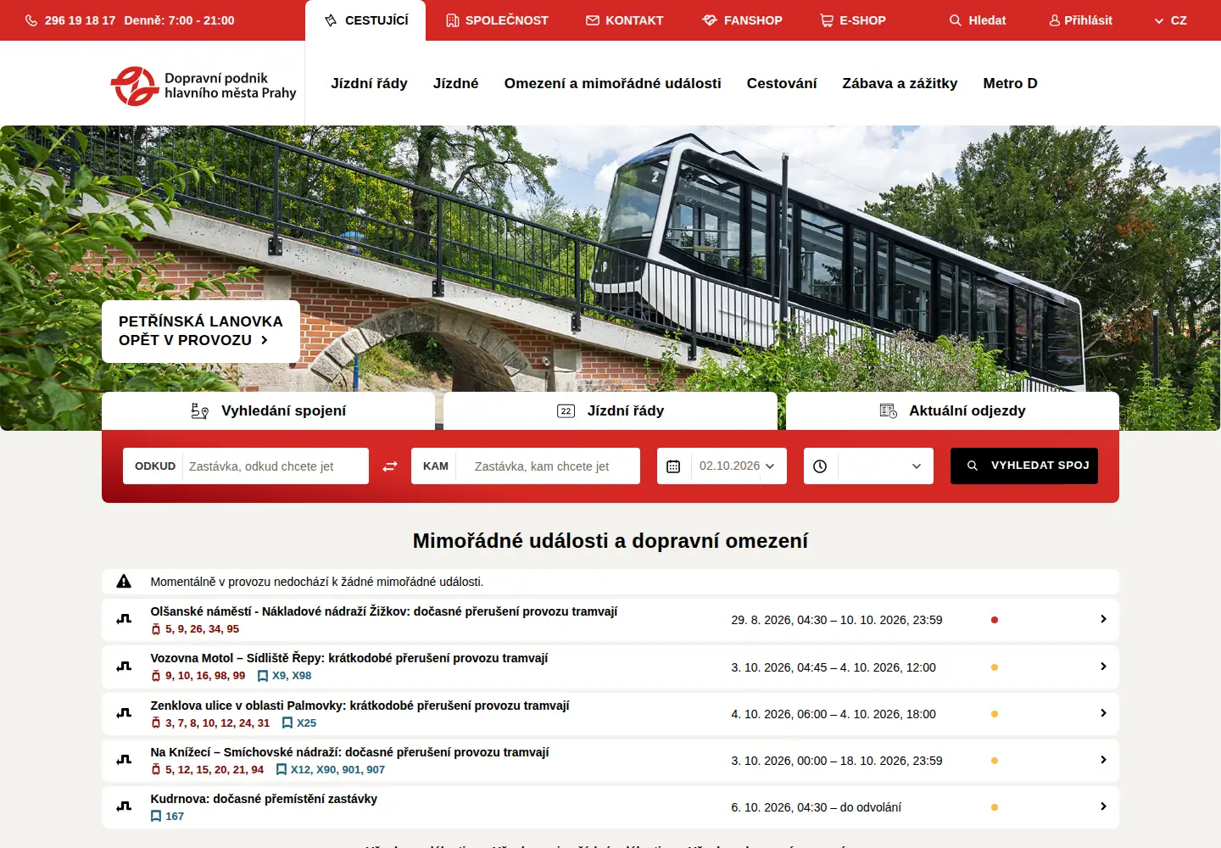
Task: Expand the Olšanské náměstí event with its chevron
Action: 1103,619
